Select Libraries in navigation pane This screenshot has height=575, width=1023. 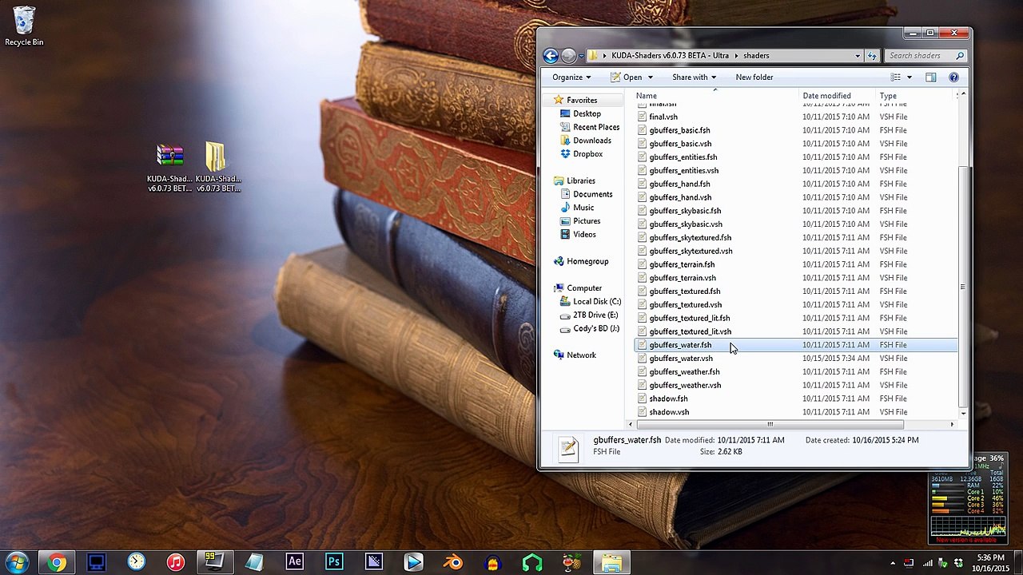point(581,181)
